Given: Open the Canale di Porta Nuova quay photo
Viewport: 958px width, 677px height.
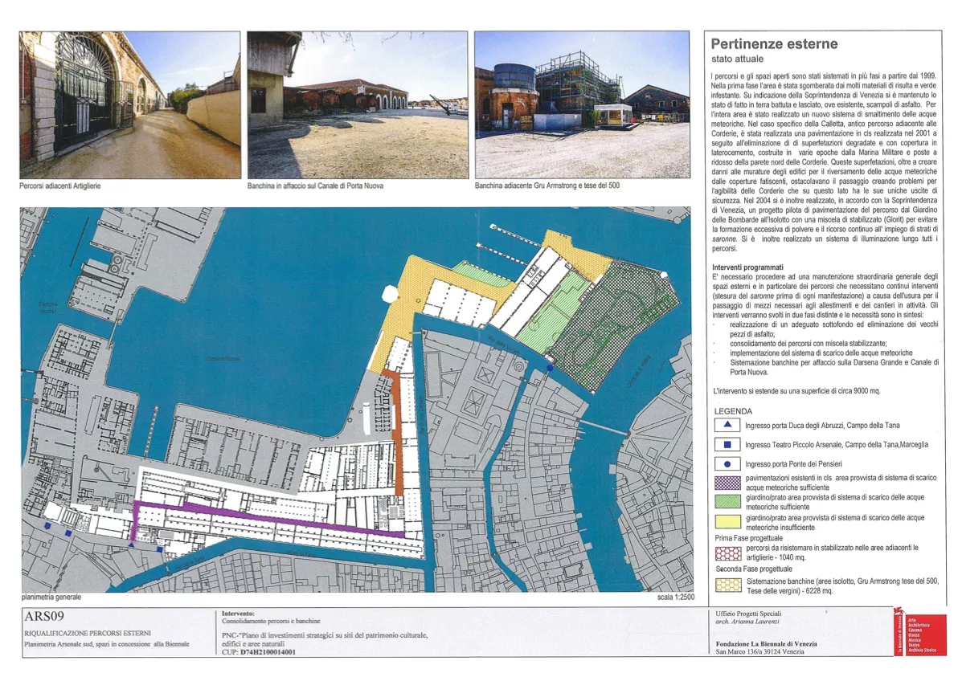Looking at the screenshot, I should (x=358, y=105).
